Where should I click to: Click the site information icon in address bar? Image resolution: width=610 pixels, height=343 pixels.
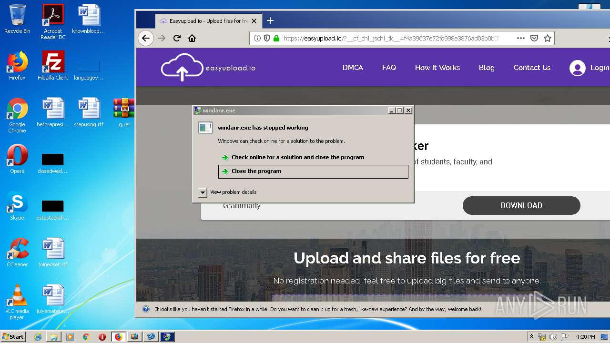tap(257, 38)
